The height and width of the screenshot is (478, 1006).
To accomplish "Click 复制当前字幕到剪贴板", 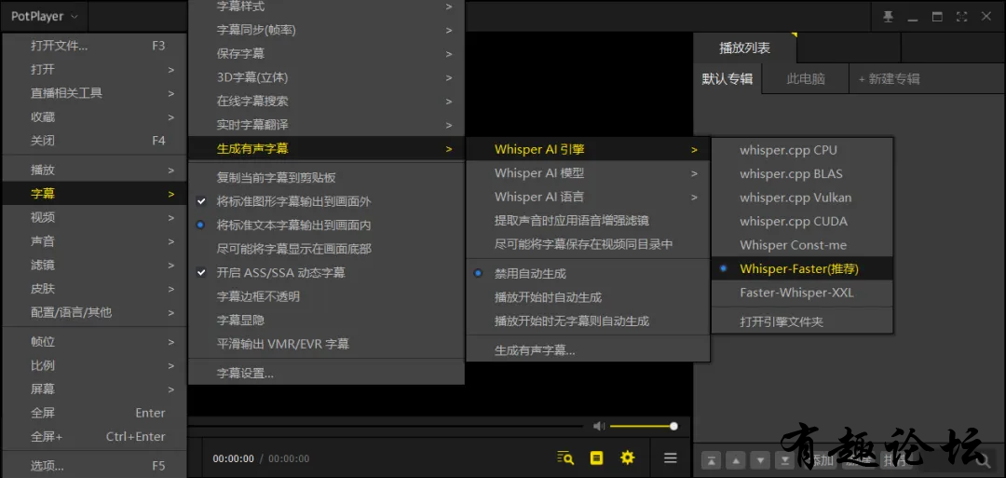I will [327, 178].
